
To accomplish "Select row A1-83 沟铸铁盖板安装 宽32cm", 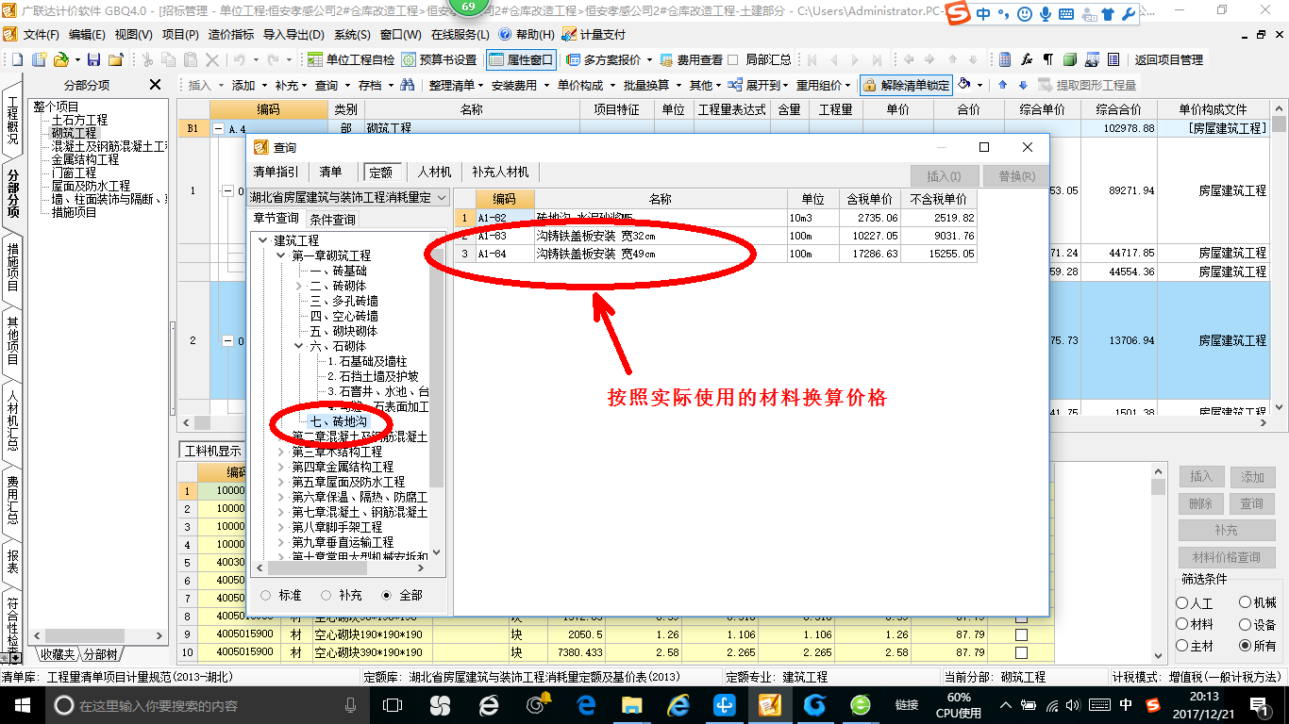I will [x=715, y=236].
